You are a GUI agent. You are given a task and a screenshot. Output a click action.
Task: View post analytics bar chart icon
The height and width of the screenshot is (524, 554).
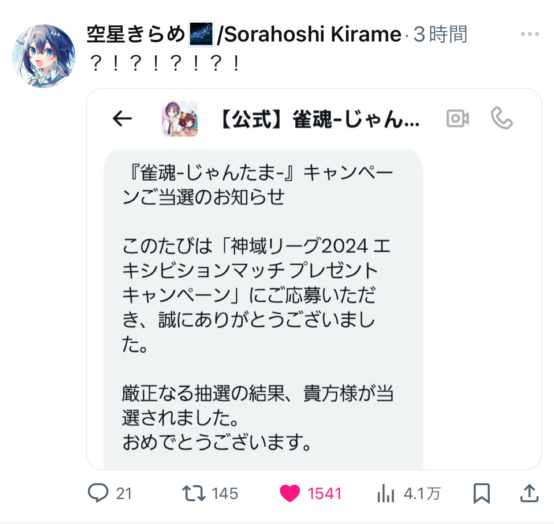tap(386, 494)
